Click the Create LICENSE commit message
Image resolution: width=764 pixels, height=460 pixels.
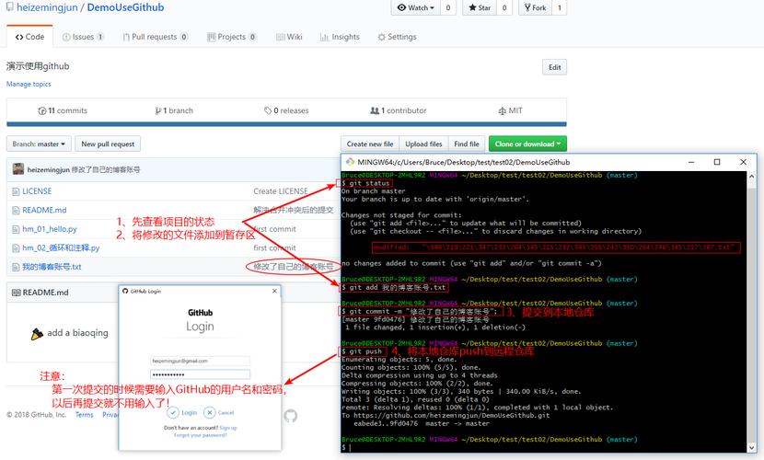(x=280, y=191)
